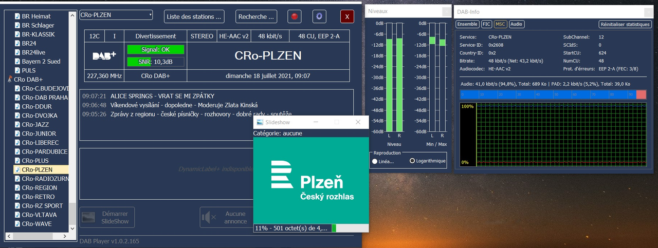This screenshot has width=658, height=248.
Task: Select the CRo-JUNIOR station icon
Action: pos(17,133)
